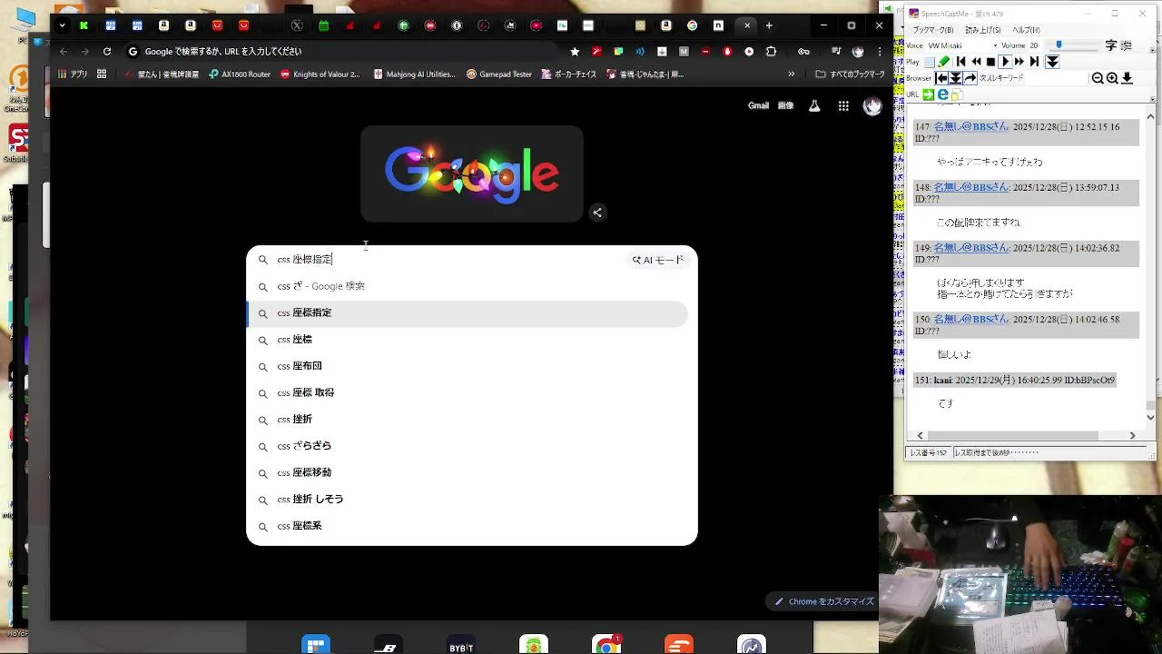Open Knights of Valour 2 bookmark
The height and width of the screenshot is (654, 1162).
point(320,74)
